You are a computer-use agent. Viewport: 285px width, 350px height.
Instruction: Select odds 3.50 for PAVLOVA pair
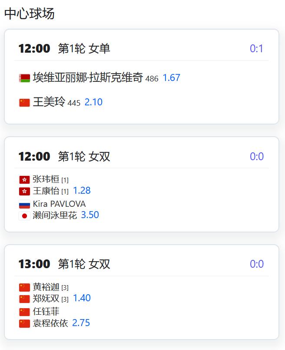[x=90, y=215]
